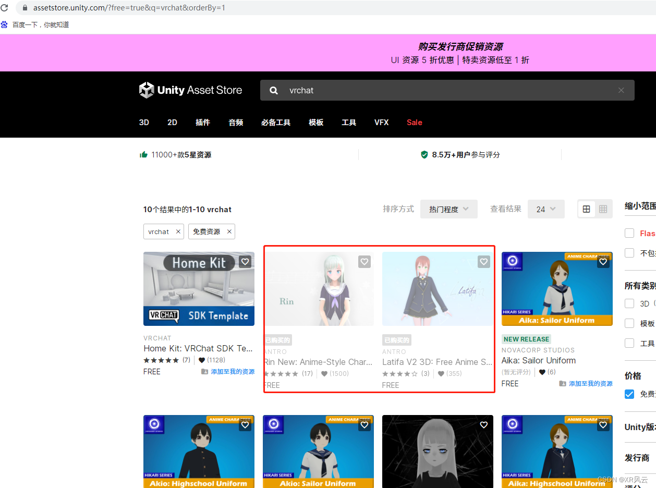The height and width of the screenshot is (488, 656).
Task: Add Aika: Sailor Uniform to my assets
Action: tap(586, 384)
